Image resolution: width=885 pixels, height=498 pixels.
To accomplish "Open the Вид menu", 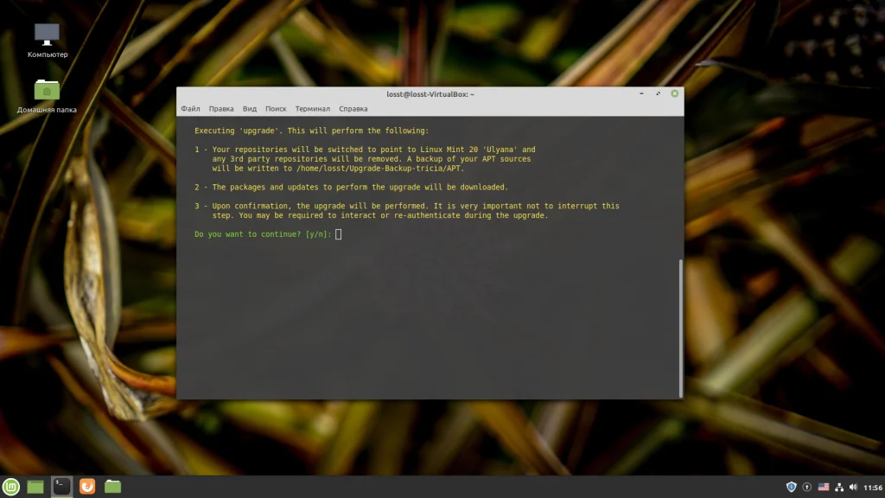I will pos(250,108).
